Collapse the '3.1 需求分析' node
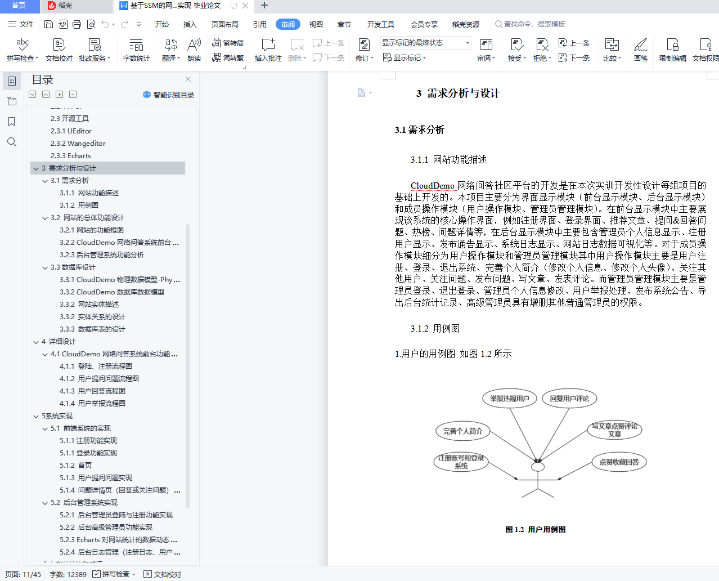The width and height of the screenshot is (719, 581). [x=45, y=181]
